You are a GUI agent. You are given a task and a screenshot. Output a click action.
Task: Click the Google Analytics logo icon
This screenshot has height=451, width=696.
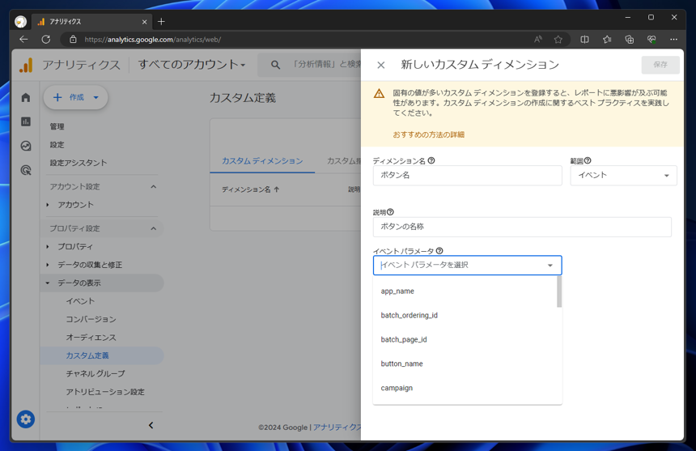point(26,65)
